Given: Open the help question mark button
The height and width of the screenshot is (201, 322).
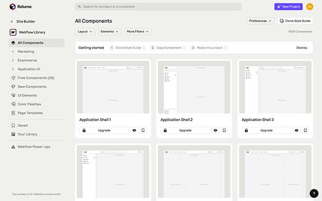Looking at the screenshot, I should pos(314,193).
